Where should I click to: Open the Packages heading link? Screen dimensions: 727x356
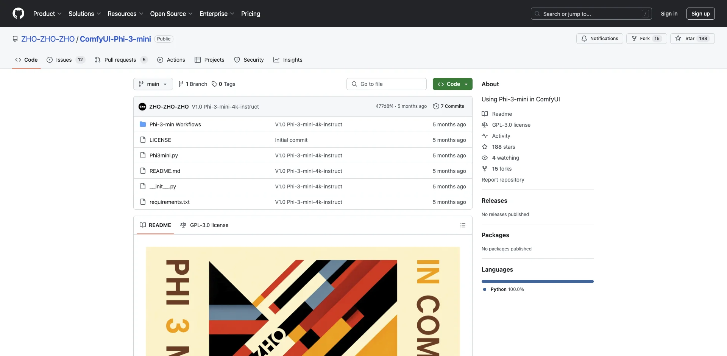point(495,235)
